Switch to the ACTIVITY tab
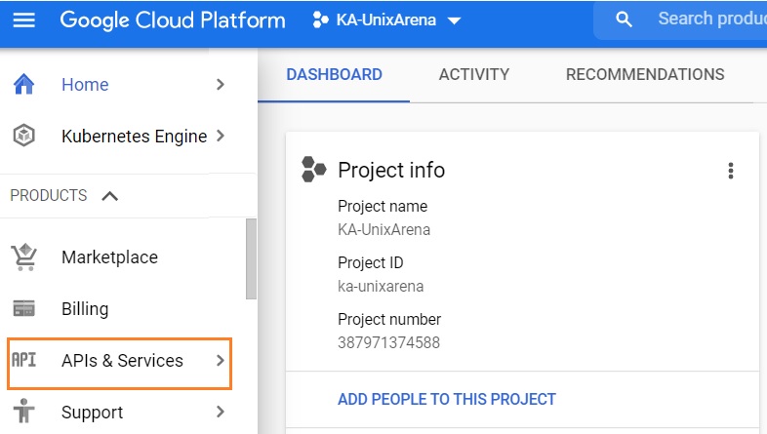The image size is (767, 434). [x=474, y=75]
